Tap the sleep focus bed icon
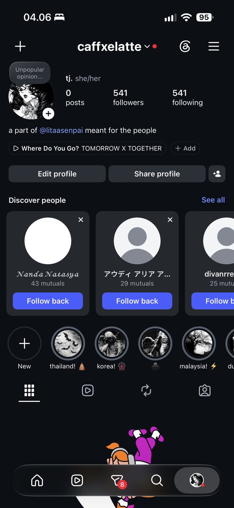 (60, 17)
